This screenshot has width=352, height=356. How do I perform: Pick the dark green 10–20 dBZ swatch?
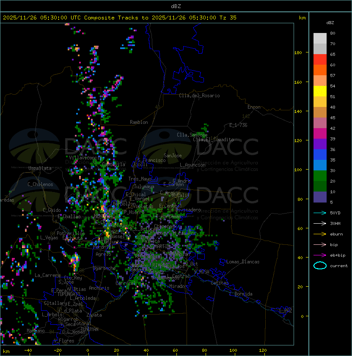point(320,186)
